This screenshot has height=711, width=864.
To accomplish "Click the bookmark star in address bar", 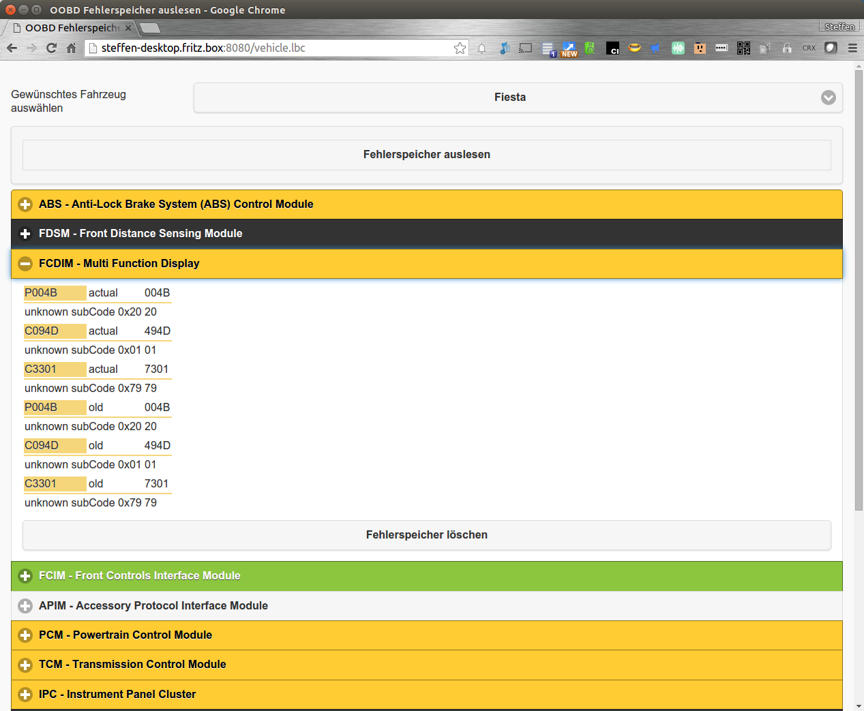I will 460,48.
